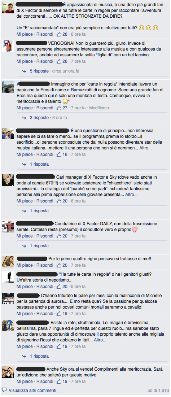Expand 'Altro...' on the 'questione di principio' comment
Screen dimensions: 171x397
[145, 148]
